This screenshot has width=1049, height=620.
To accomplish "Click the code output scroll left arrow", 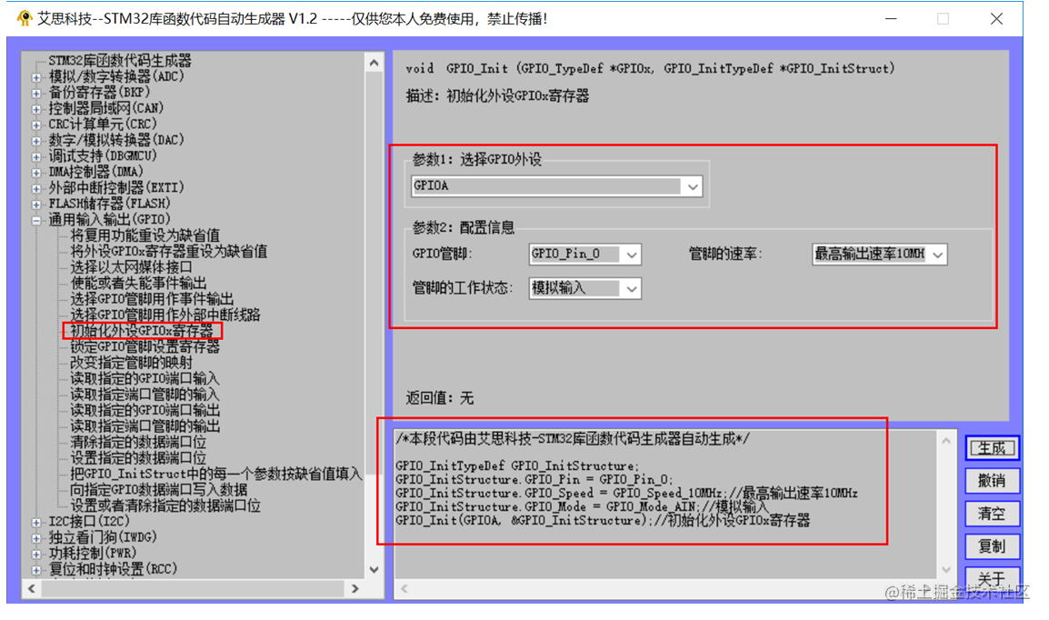I will [x=405, y=588].
